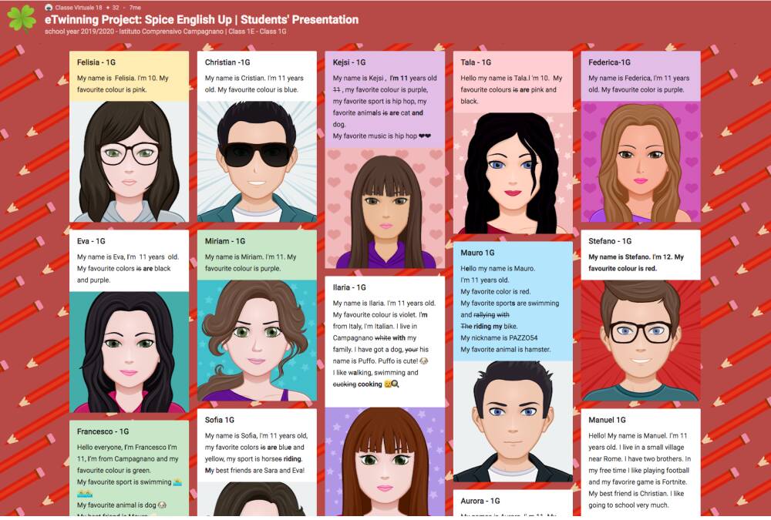The image size is (771, 520).
Task: Click Stefano's bold text about favourite colour red
Action: point(636,263)
